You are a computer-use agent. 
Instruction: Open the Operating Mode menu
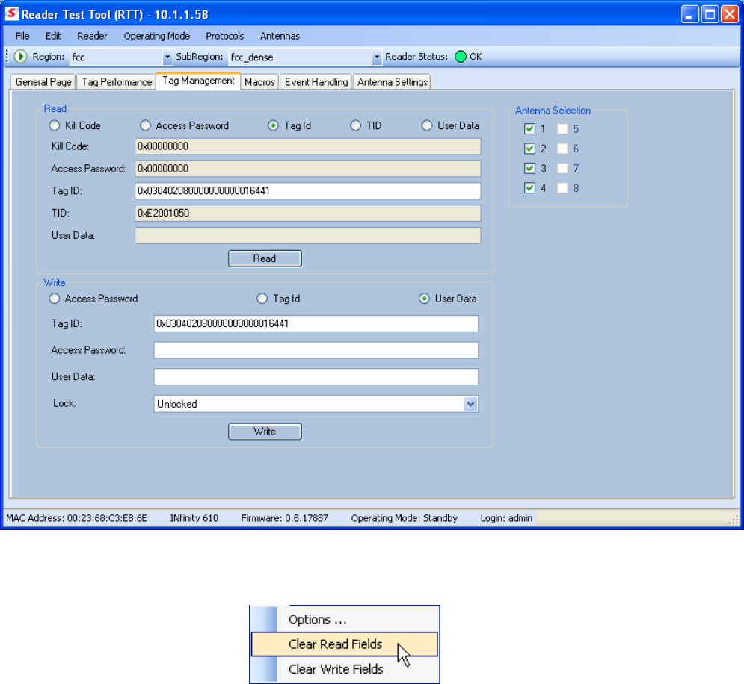[x=156, y=36]
